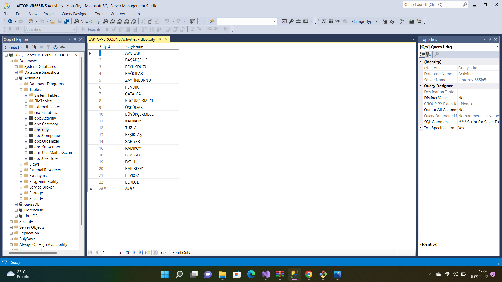Expand the dbo.City table node
502x282 pixels.
point(26,130)
